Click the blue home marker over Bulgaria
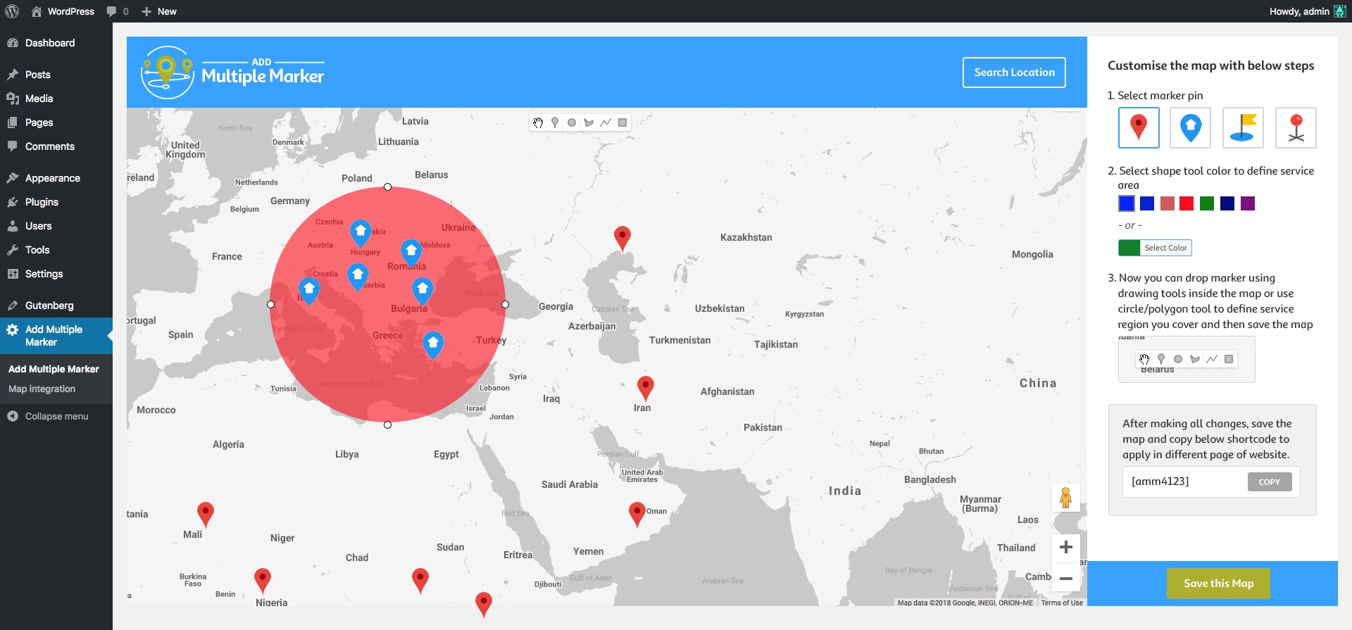1352x630 pixels. tap(423, 290)
